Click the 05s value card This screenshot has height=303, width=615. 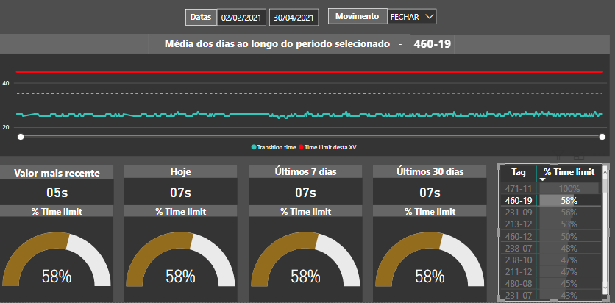click(x=57, y=193)
